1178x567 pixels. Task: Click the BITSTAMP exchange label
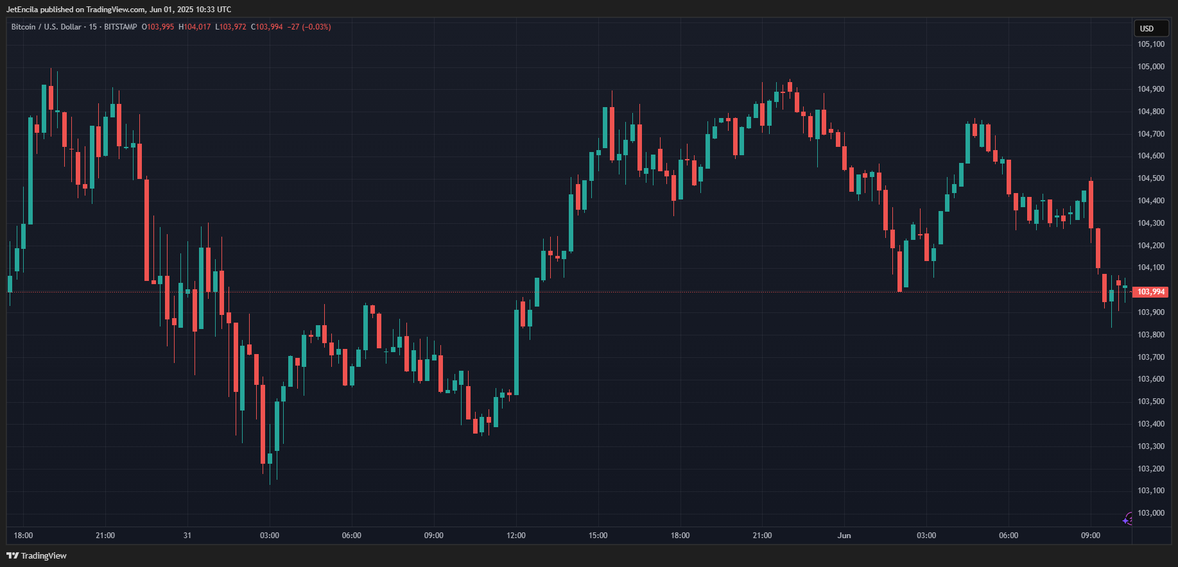[121, 27]
